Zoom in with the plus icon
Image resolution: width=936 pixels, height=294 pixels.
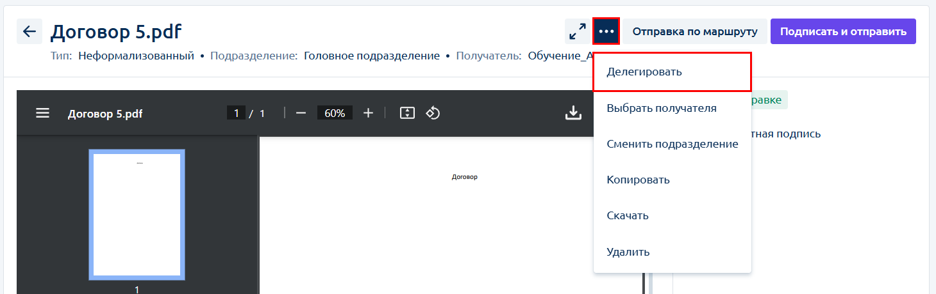368,113
